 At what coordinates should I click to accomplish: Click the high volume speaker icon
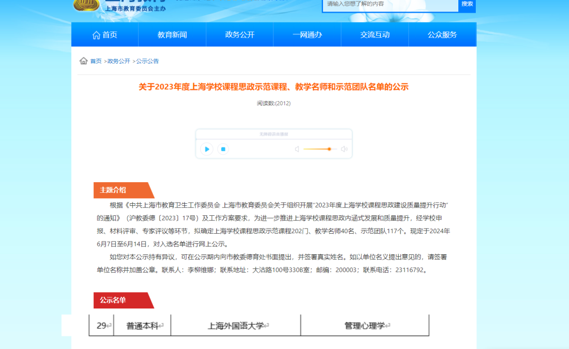tap(344, 149)
